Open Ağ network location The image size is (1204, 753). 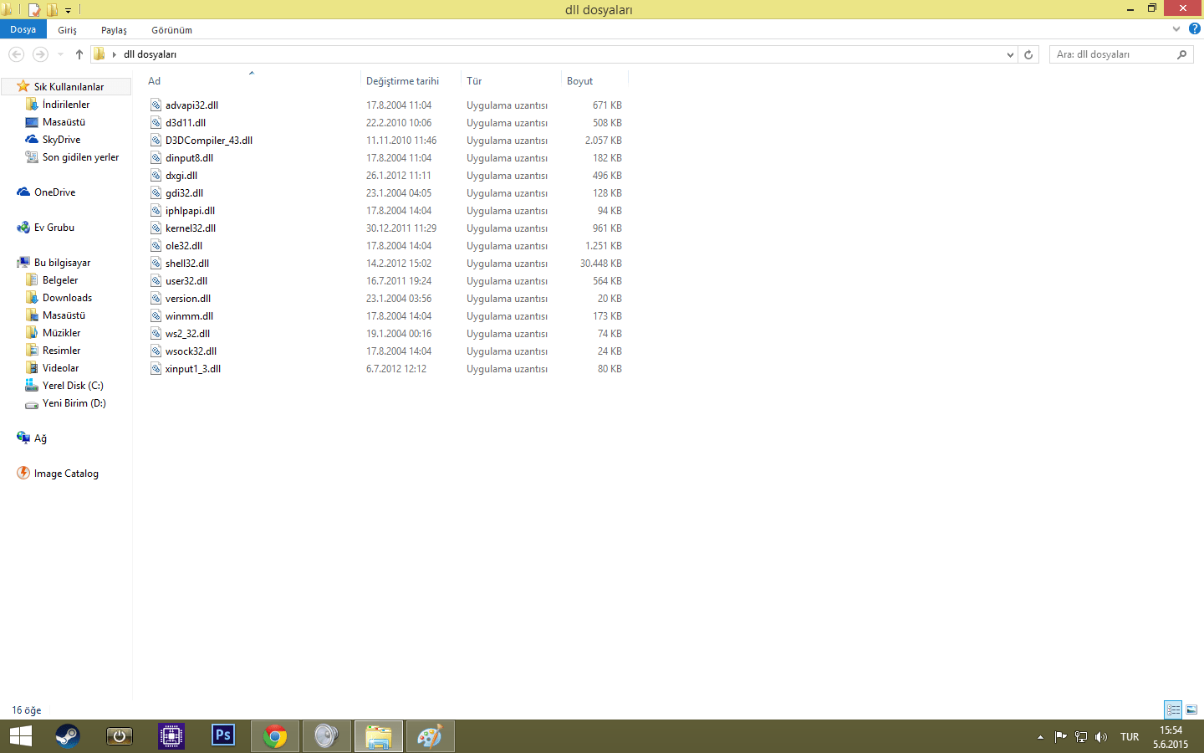40,438
